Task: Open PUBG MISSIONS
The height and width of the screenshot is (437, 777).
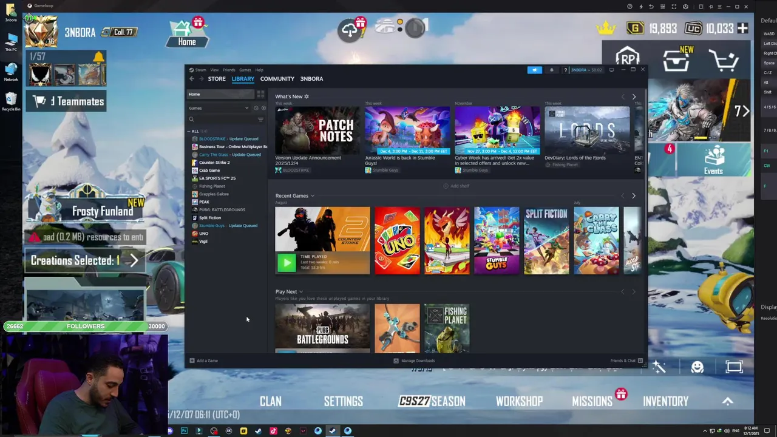Action: (x=592, y=401)
